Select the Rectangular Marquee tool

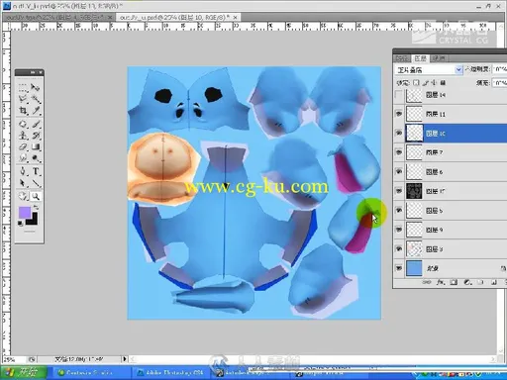23,87
